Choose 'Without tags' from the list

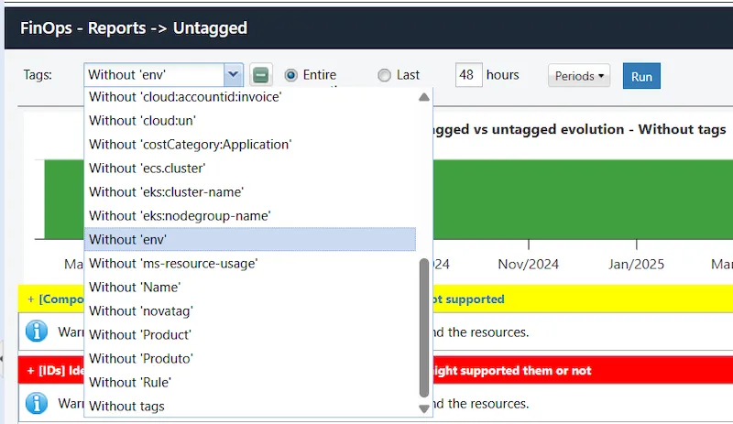[126, 406]
